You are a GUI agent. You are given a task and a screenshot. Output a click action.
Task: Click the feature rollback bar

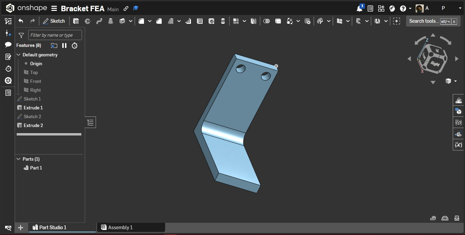49,134
